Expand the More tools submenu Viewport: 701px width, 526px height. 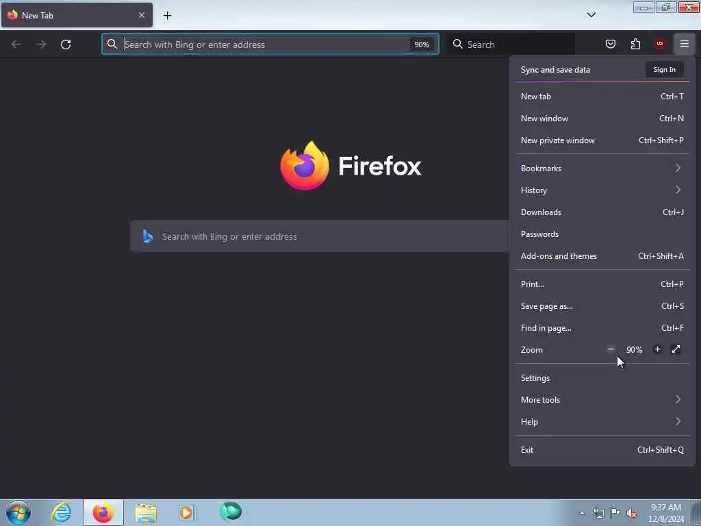(x=602, y=400)
